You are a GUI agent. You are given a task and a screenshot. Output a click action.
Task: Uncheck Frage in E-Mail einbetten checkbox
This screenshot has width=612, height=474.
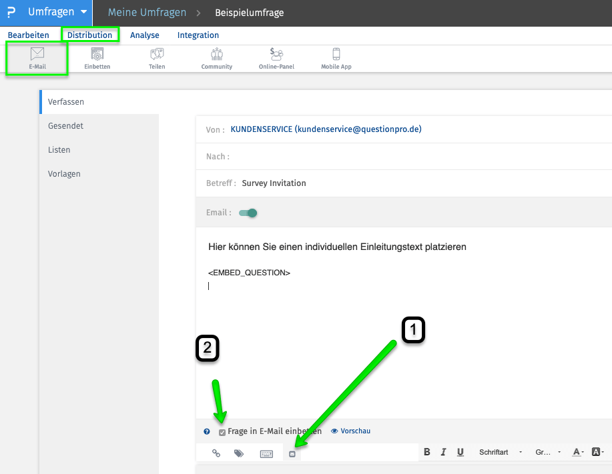(x=222, y=432)
